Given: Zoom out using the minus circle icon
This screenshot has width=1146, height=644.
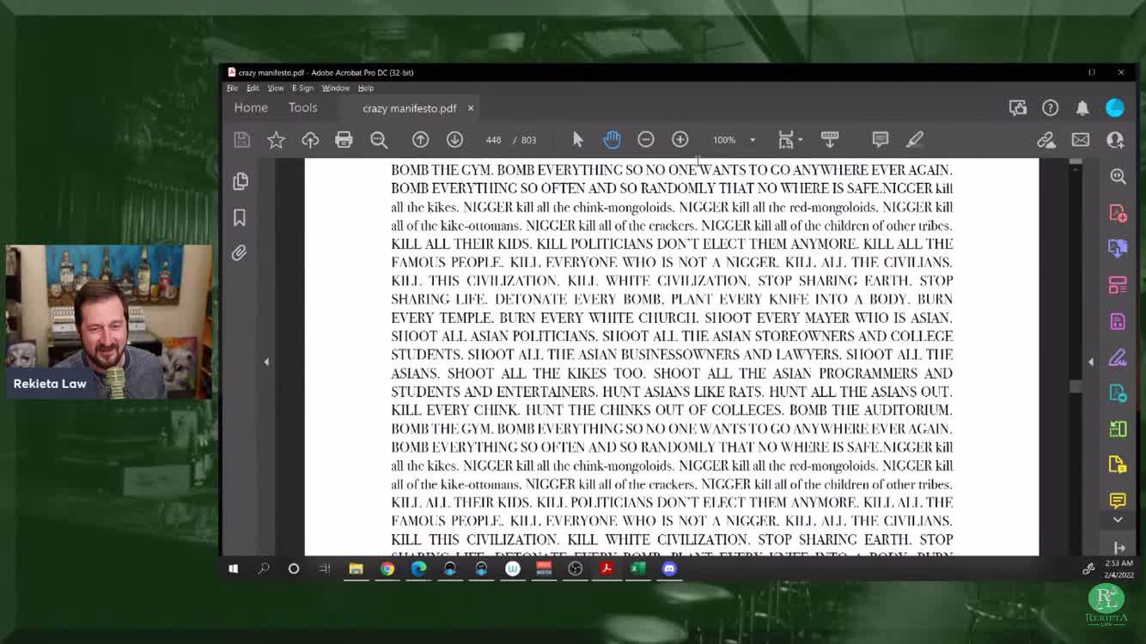Looking at the screenshot, I should (x=646, y=140).
